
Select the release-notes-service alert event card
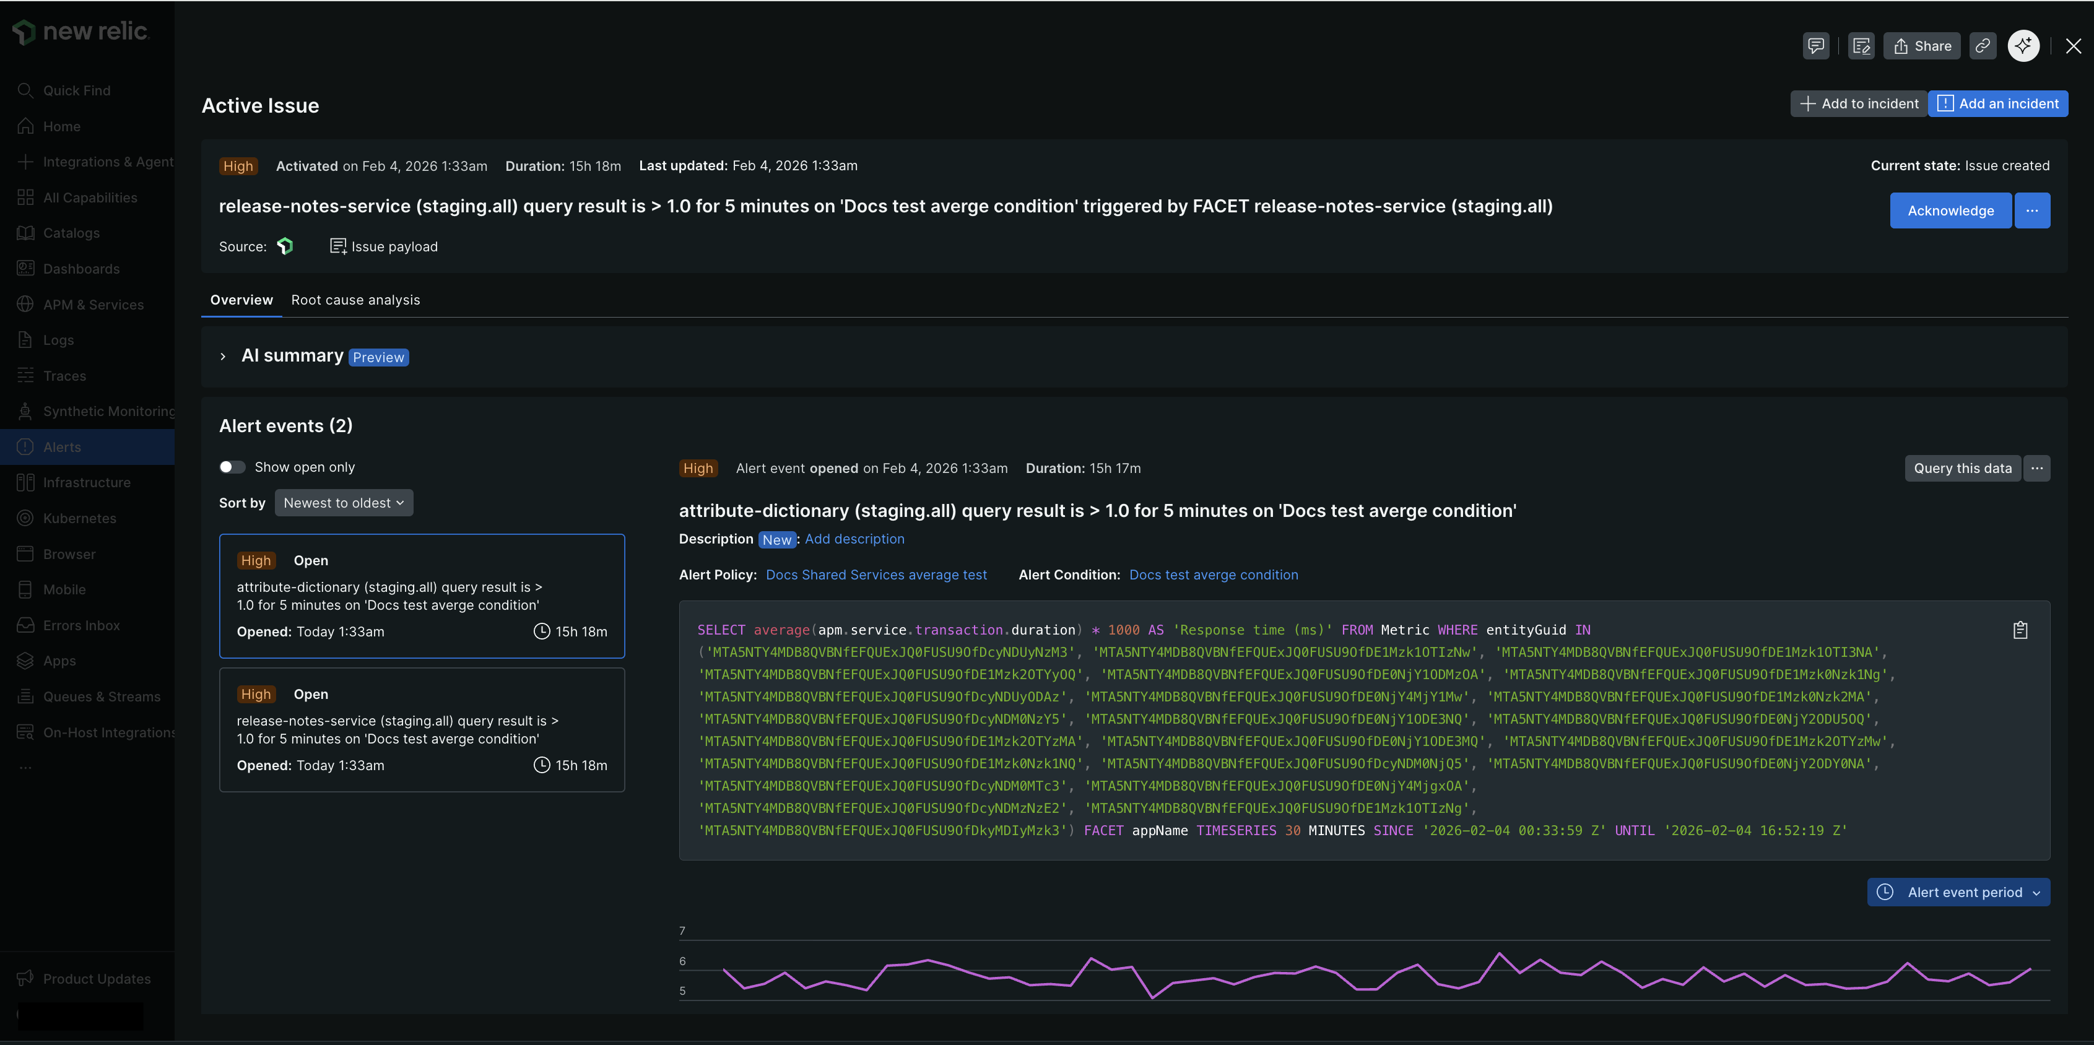[422, 730]
